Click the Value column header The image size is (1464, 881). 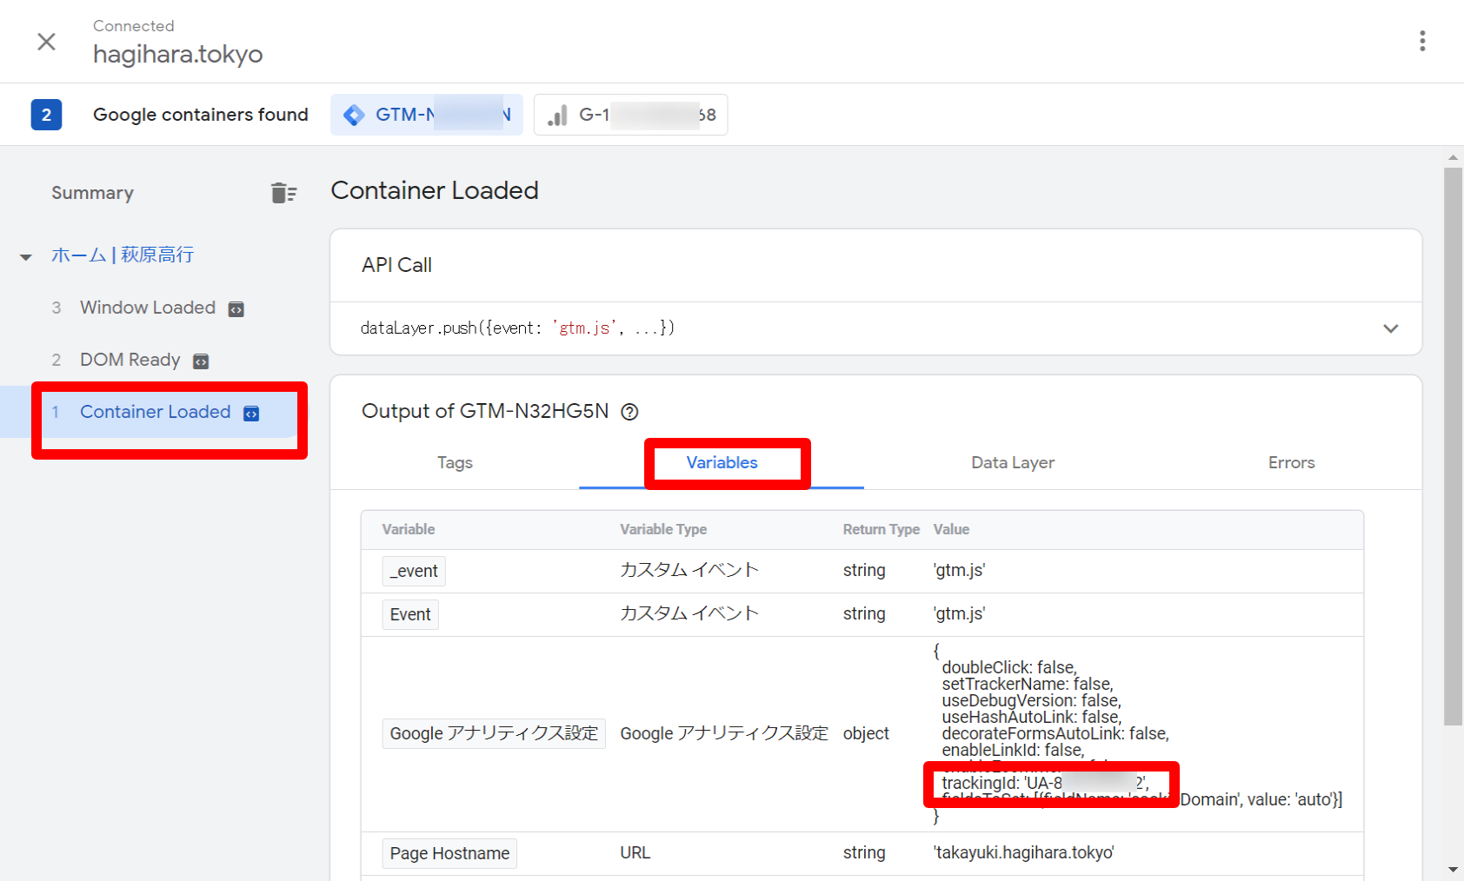click(951, 529)
